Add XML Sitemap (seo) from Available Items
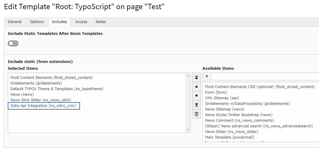 tap(222, 98)
